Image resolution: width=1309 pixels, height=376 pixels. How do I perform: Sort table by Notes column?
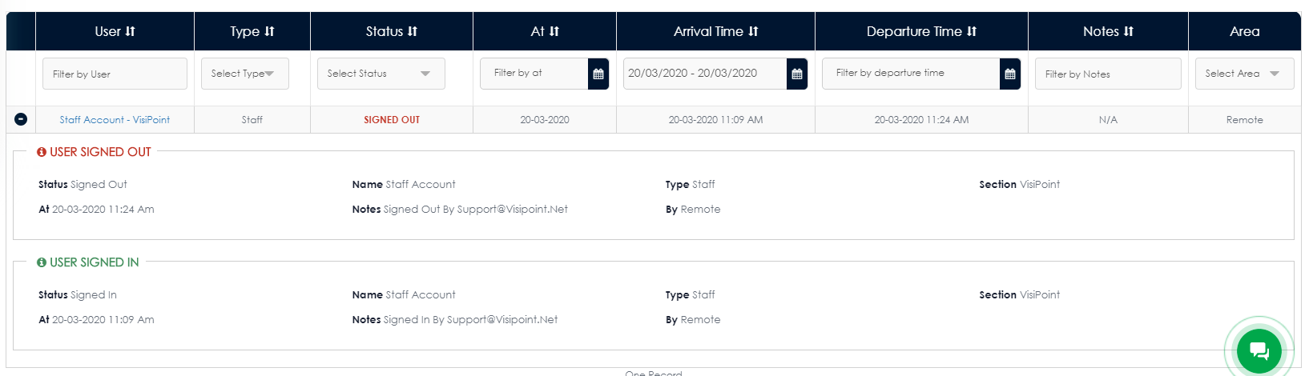click(1108, 31)
